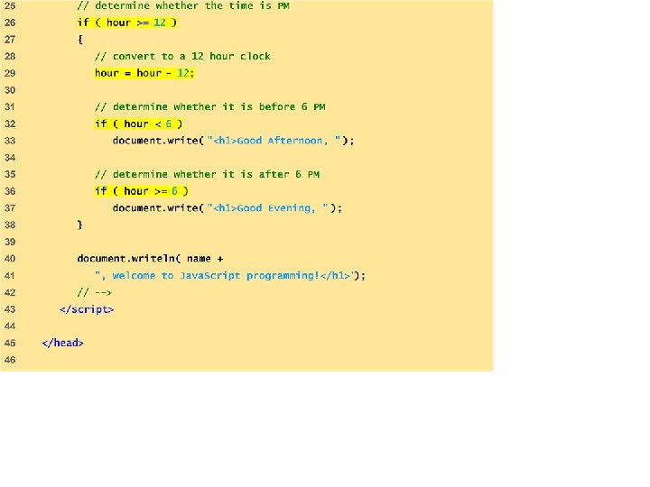Click the closing '</script>' tag

coord(87,309)
